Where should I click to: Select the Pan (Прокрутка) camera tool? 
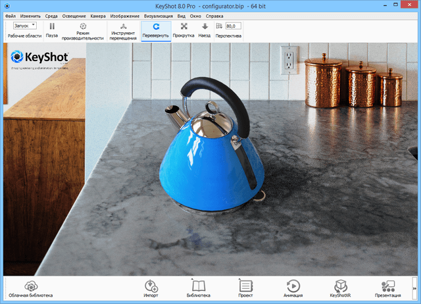(184, 26)
